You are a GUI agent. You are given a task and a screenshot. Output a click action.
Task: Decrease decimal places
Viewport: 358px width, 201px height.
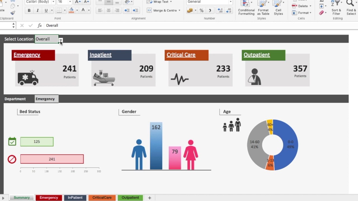(229, 11)
